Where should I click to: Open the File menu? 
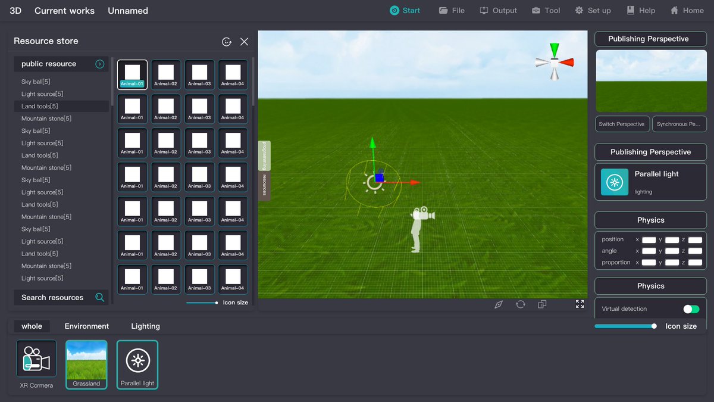[x=452, y=11]
